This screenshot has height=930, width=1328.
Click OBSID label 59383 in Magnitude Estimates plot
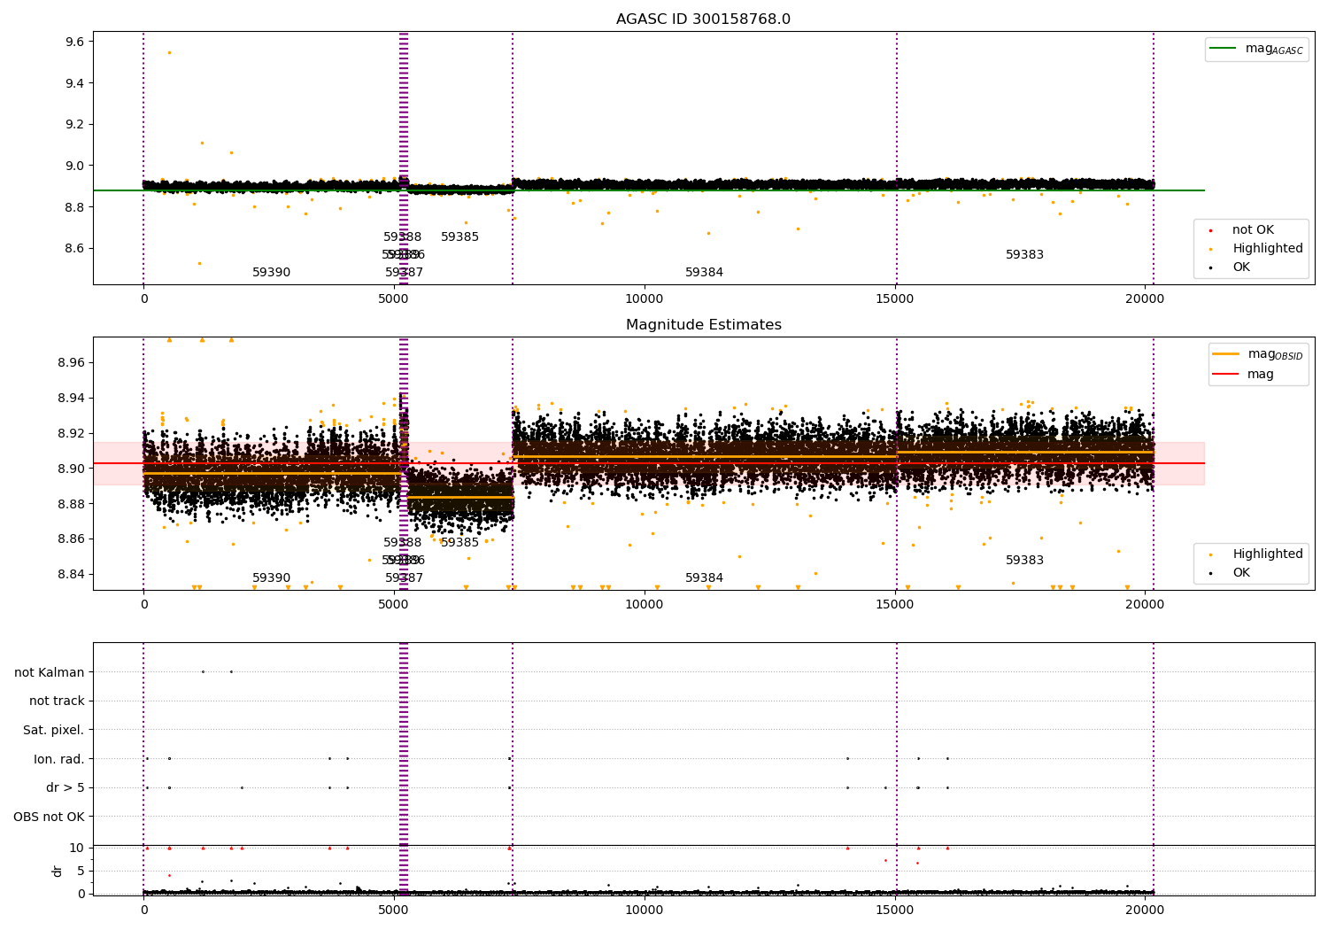click(1025, 561)
